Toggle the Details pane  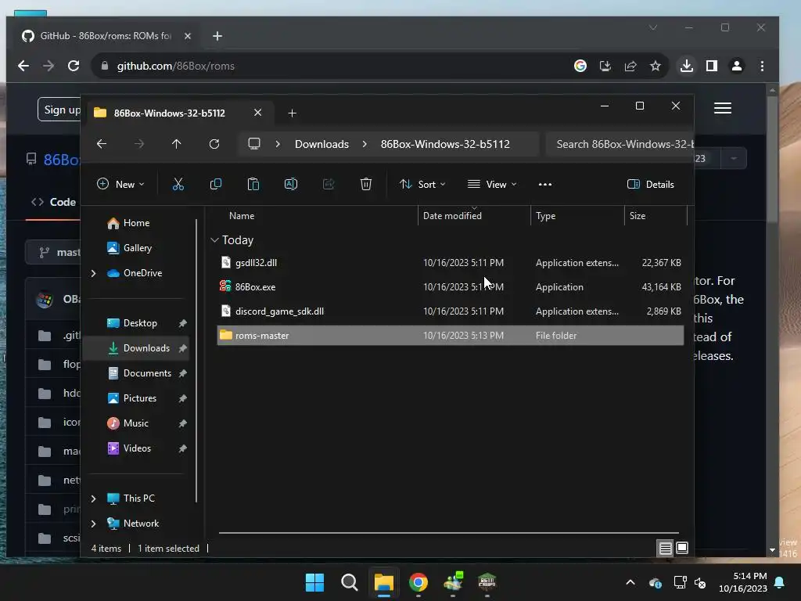[x=650, y=185]
